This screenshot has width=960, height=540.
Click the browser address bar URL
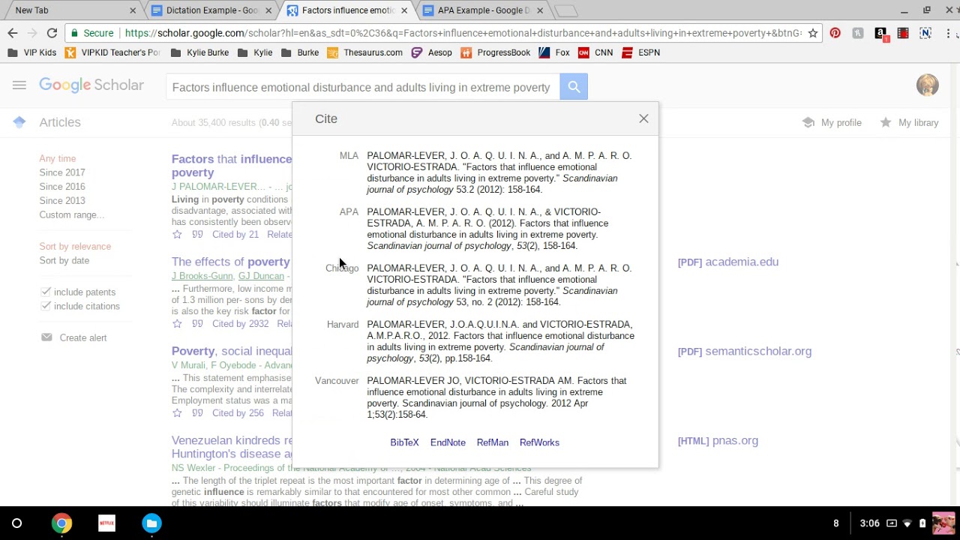[x=463, y=33]
